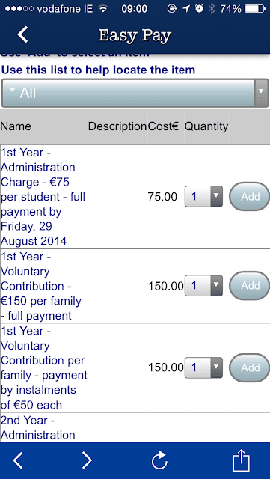270x479 pixels.
Task: Open quantity dropdown for instalments Voluntary Contribution
Action: pyautogui.click(x=203, y=367)
